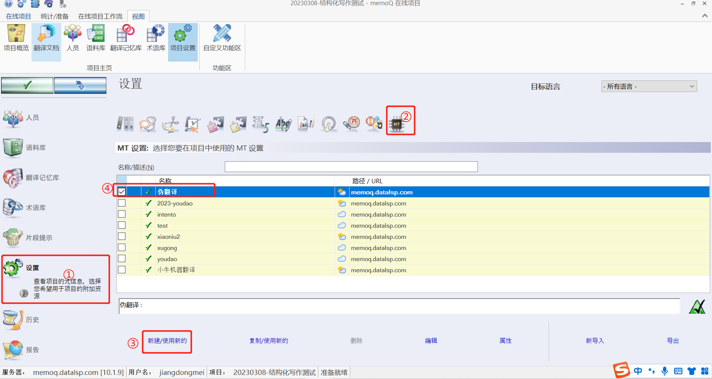712x379 pixels.
Task: Collapse the ribbon with the chevron
Action: (x=705, y=16)
